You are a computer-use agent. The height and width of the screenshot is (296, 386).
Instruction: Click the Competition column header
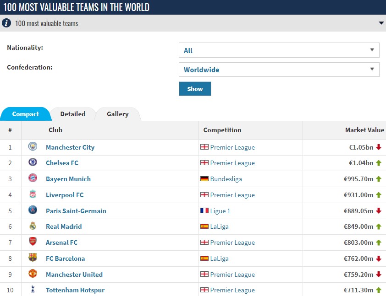pyautogui.click(x=222, y=130)
